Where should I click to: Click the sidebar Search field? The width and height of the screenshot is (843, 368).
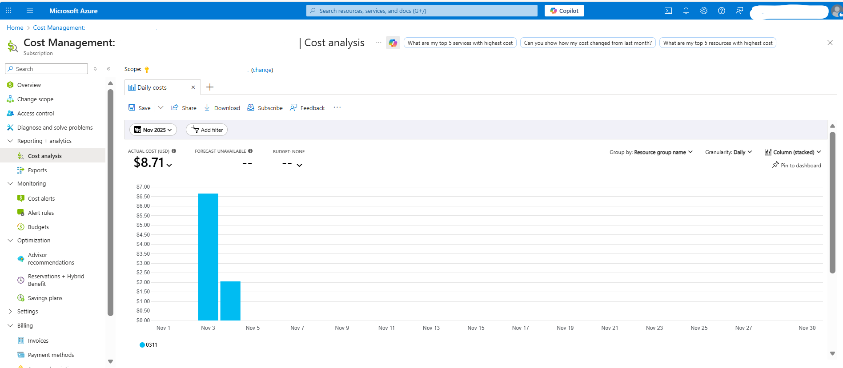click(46, 69)
